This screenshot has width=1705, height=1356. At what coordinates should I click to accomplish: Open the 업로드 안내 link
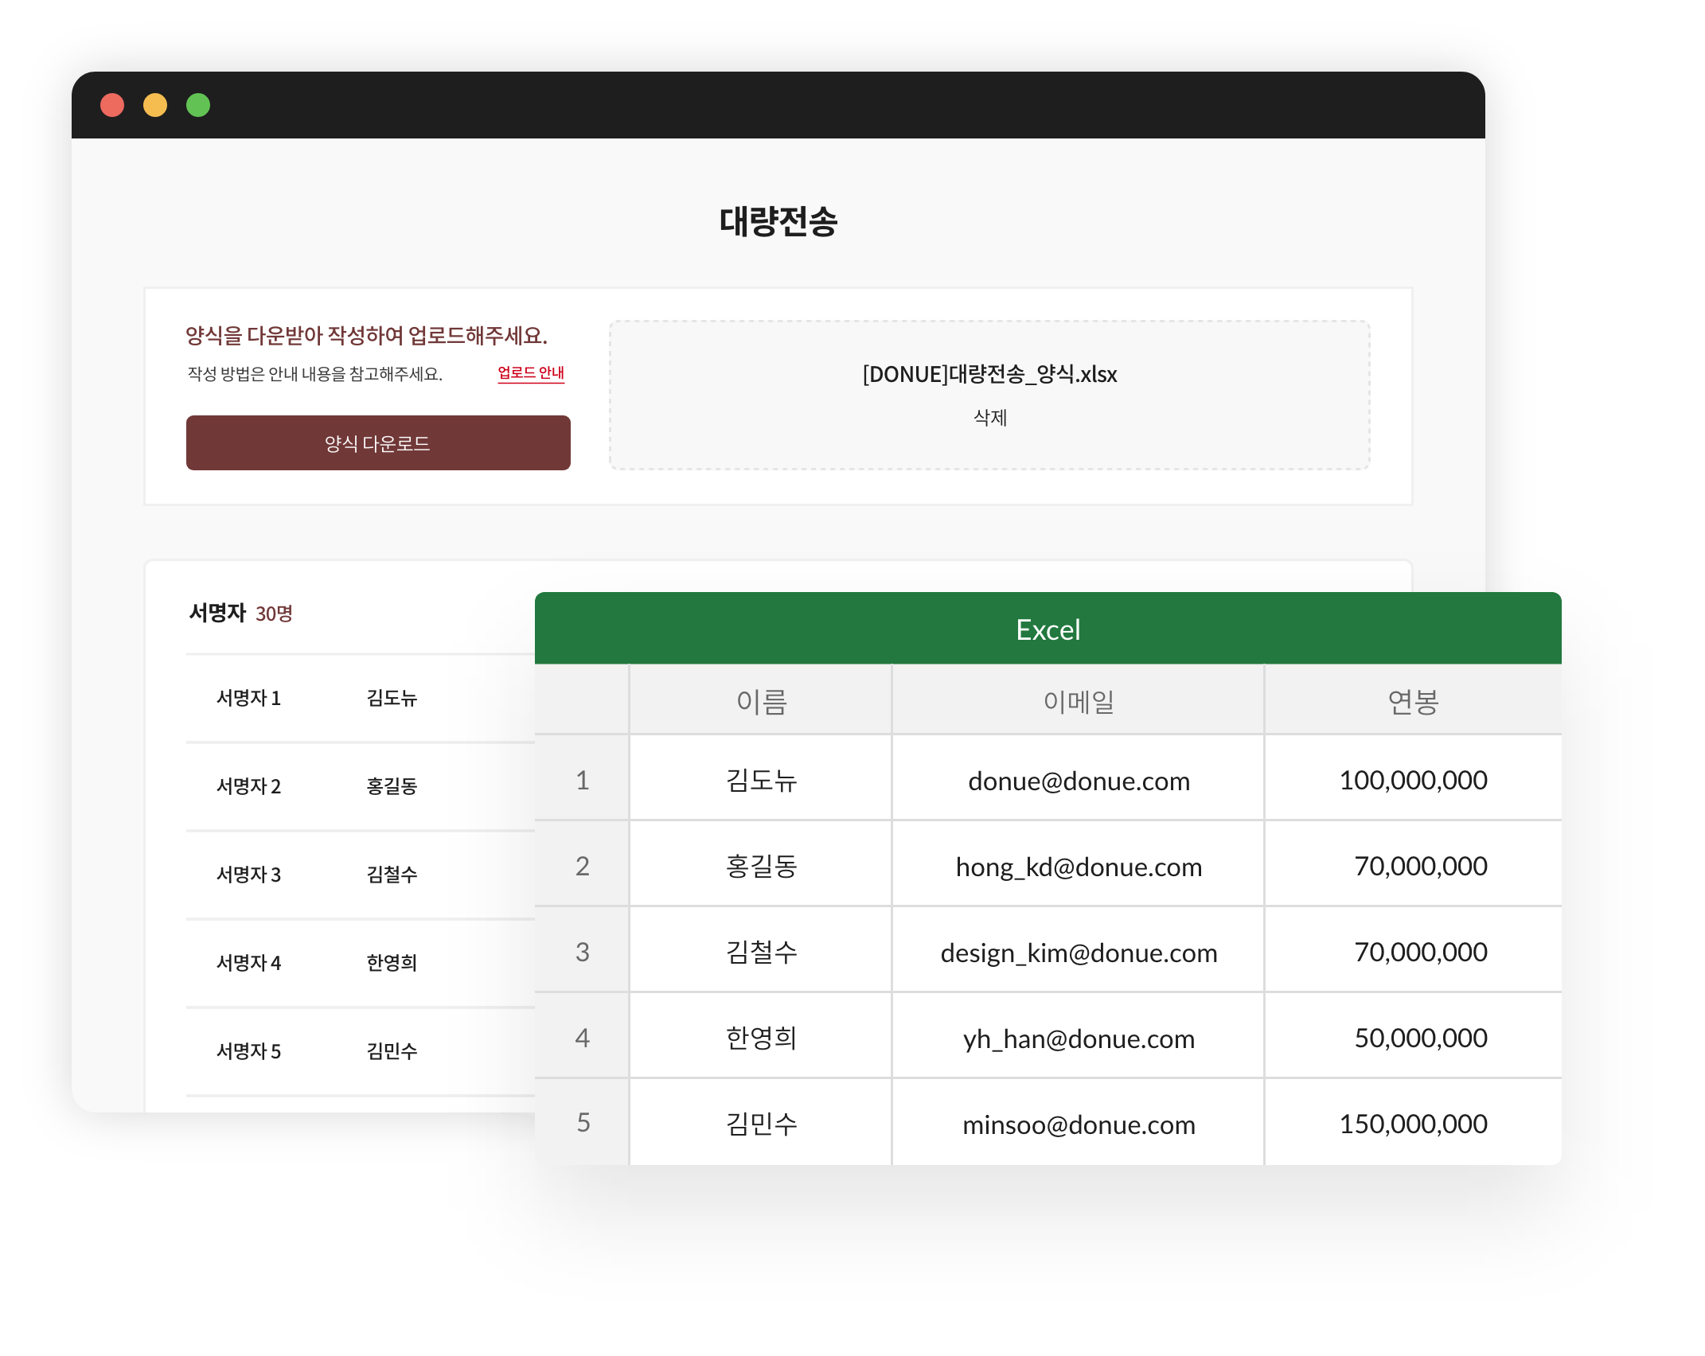pyautogui.click(x=531, y=372)
